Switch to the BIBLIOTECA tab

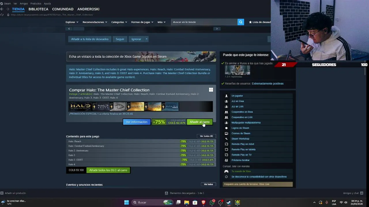tap(38, 9)
